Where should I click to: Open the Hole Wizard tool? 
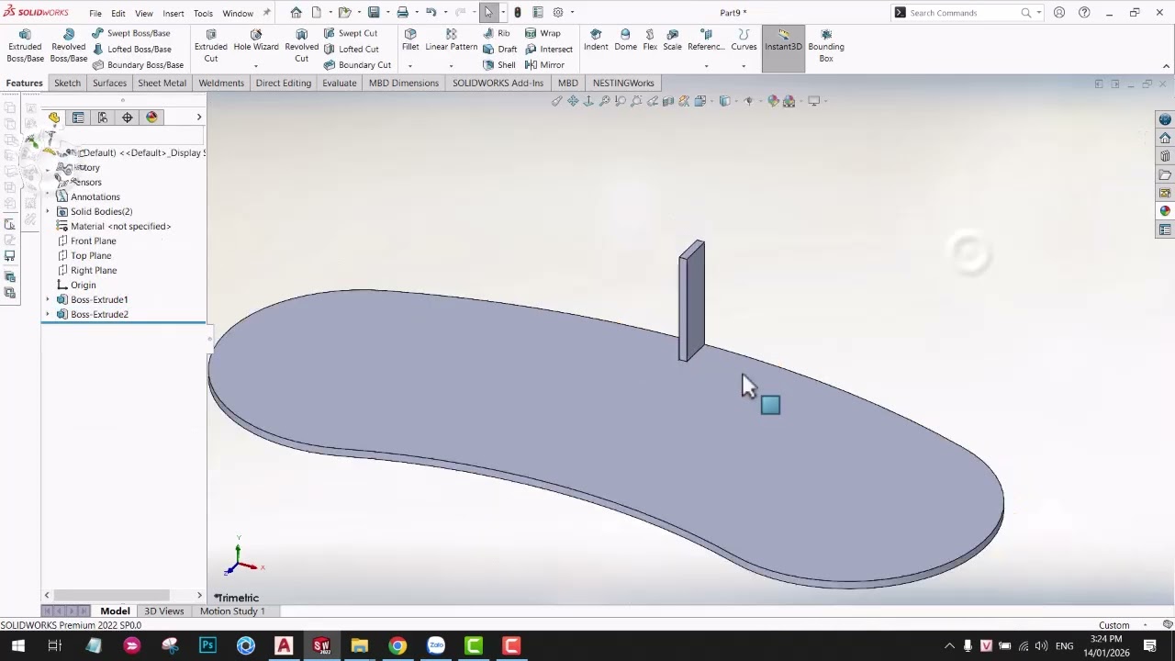256,40
